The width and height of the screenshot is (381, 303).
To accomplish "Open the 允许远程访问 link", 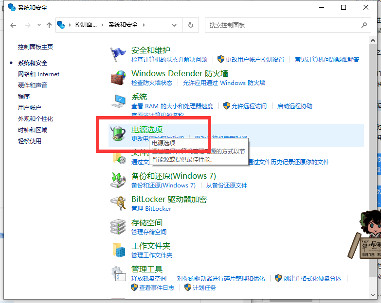I will tap(249, 106).
